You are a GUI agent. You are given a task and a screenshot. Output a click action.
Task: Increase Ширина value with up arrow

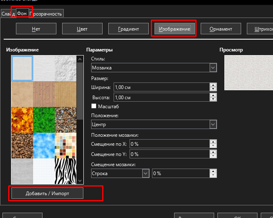point(213,85)
